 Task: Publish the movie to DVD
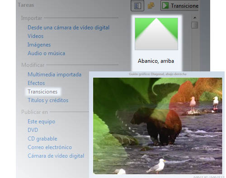tap(33, 130)
